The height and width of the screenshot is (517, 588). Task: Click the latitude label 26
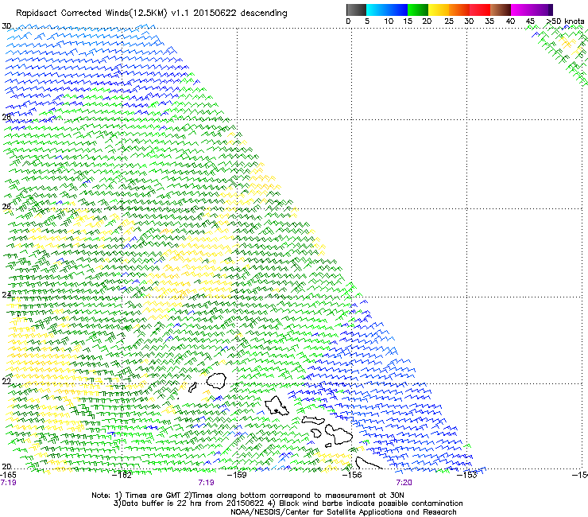pyautogui.click(x=6, y=207)
